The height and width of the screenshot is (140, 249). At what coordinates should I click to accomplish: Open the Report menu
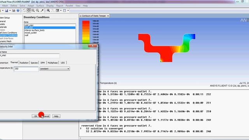coord(60,6)
